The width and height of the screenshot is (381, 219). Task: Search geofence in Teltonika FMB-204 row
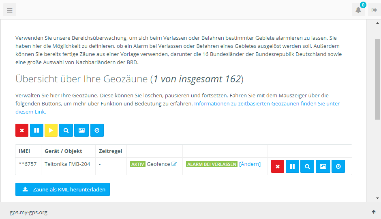pos(307,166)
